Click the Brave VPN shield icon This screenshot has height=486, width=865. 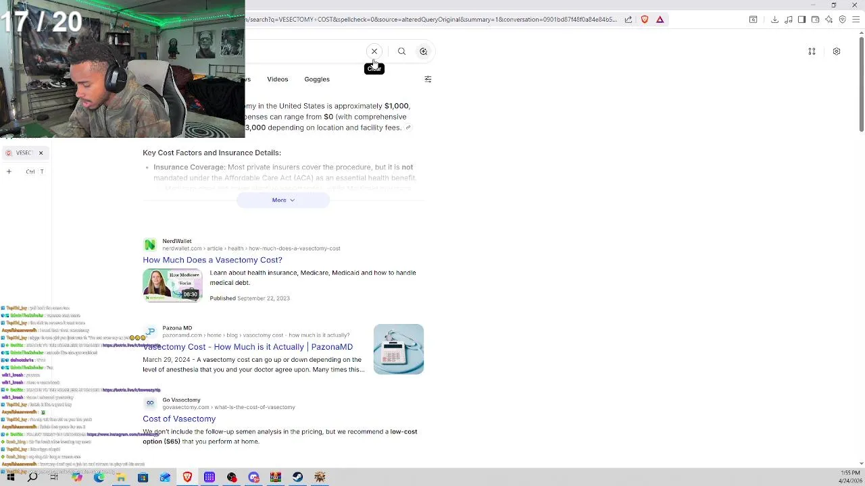(842, 20)
